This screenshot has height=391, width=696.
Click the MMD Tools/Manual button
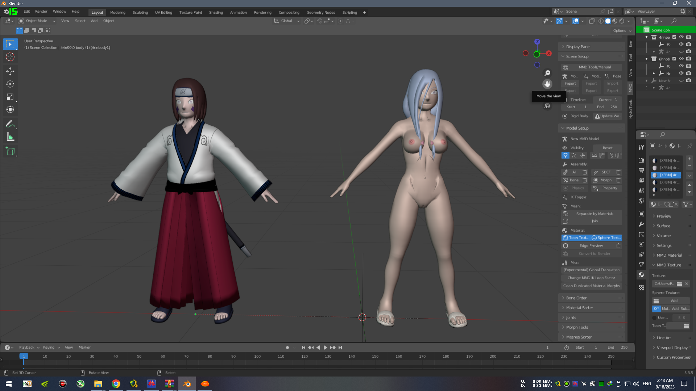pyautogui.click(x=592, y=67)
